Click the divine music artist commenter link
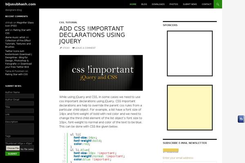 point(15,37)
